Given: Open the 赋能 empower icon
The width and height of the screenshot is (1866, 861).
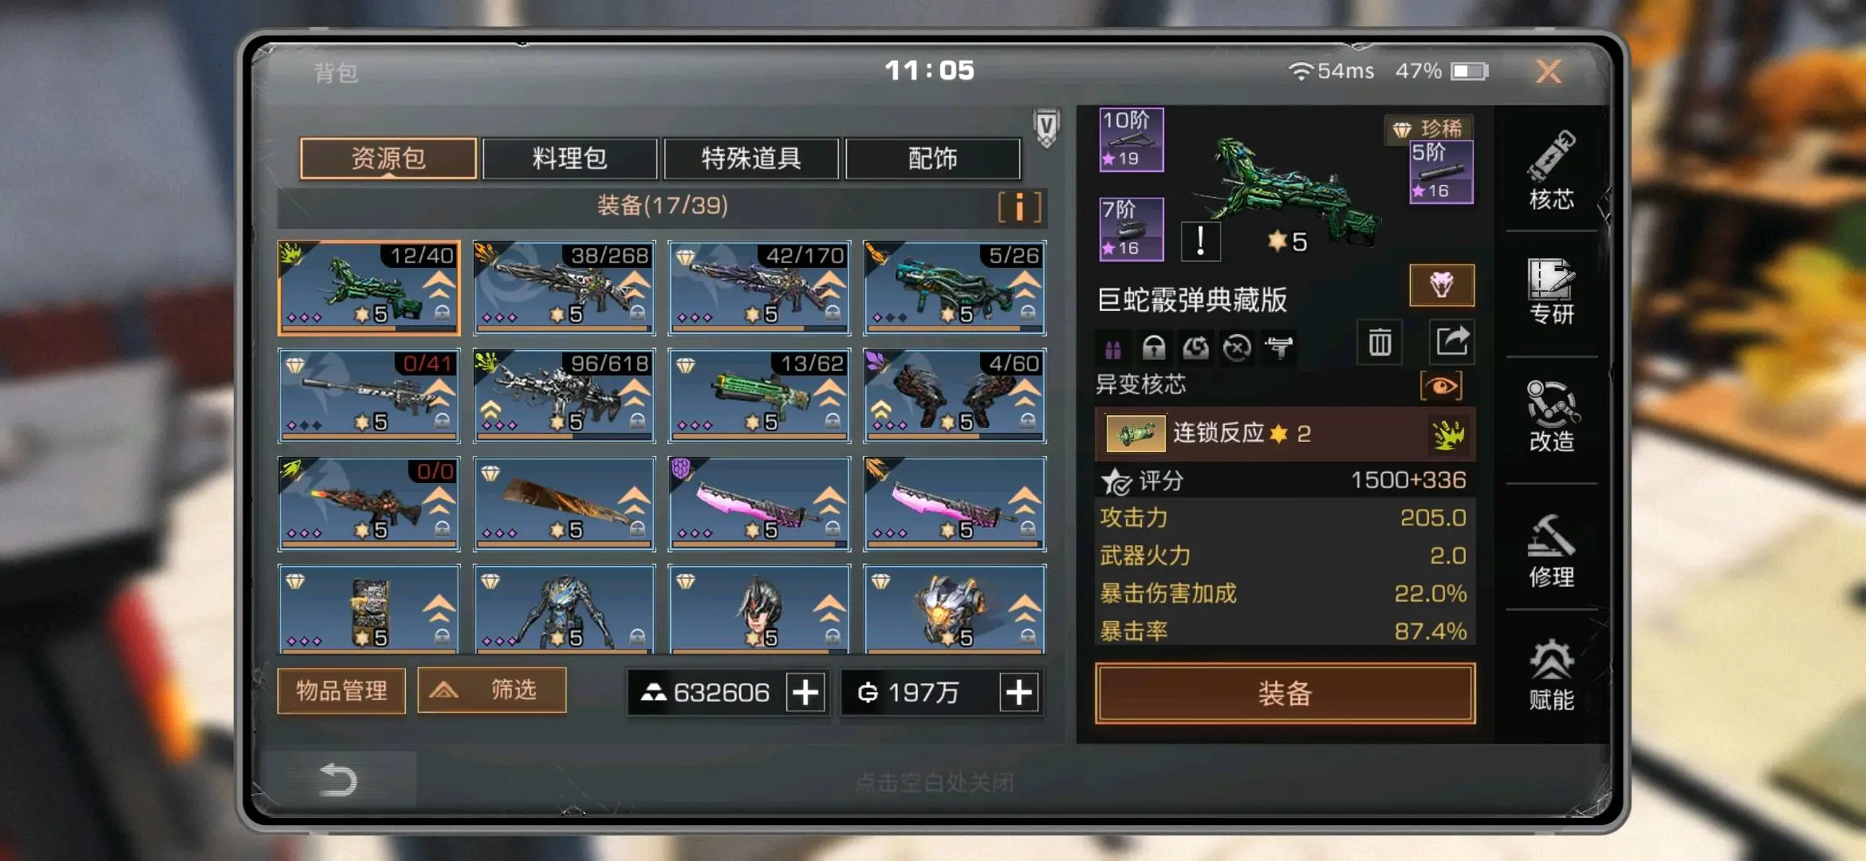Looking at the screenshot, I should 1551,674.
